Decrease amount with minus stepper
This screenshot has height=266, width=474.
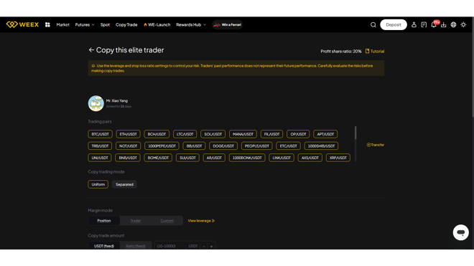[204, 246]
